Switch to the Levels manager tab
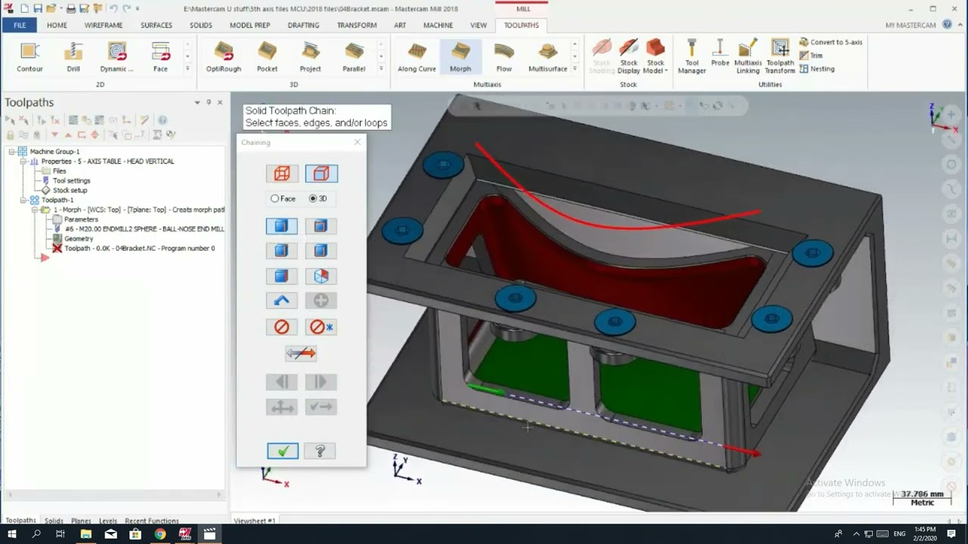This screenshot has height=544, width=968. pos(108,521)
